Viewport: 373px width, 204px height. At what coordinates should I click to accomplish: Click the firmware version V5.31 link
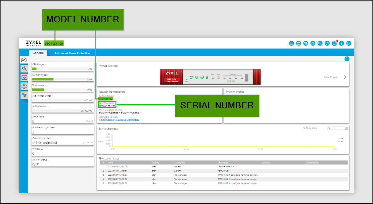pos(119,120)
